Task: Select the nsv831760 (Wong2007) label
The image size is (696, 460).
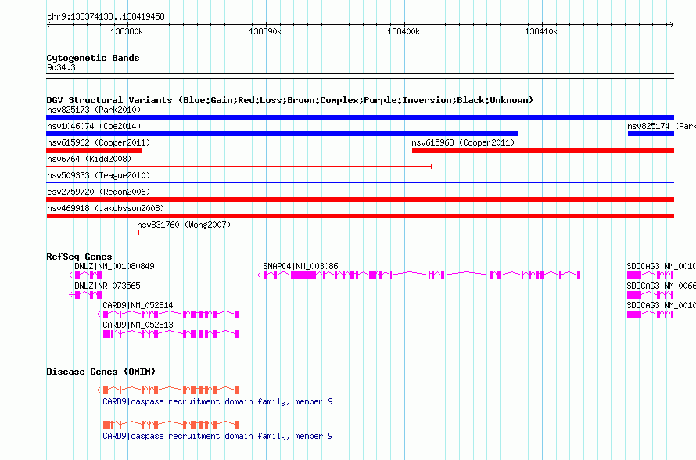Action: (184, 225)
